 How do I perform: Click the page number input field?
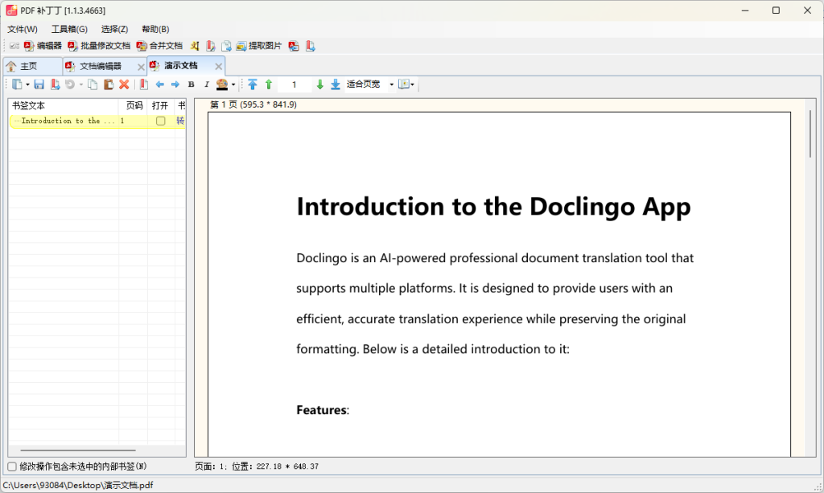[x=295, y=84]
